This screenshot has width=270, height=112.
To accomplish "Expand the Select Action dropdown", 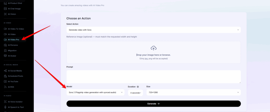I will [x=153, y=30].
